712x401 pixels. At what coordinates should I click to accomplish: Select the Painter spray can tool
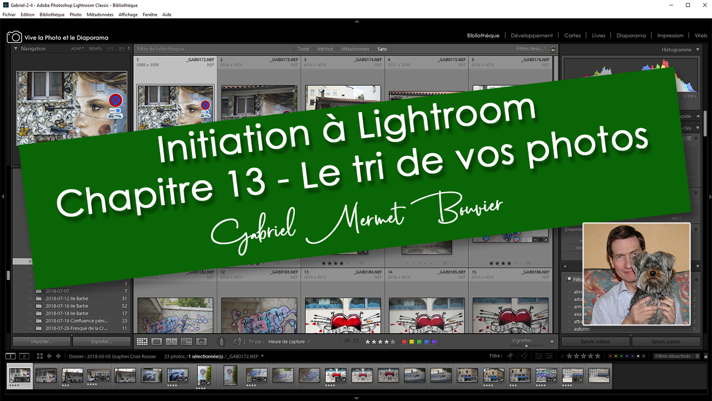click(221, 341)
